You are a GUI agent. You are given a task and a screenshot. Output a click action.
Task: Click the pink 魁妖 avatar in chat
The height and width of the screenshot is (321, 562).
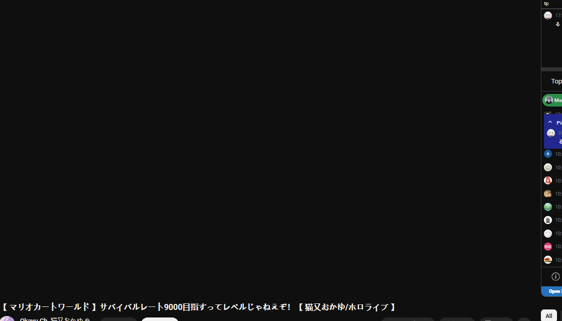point(547,247)
